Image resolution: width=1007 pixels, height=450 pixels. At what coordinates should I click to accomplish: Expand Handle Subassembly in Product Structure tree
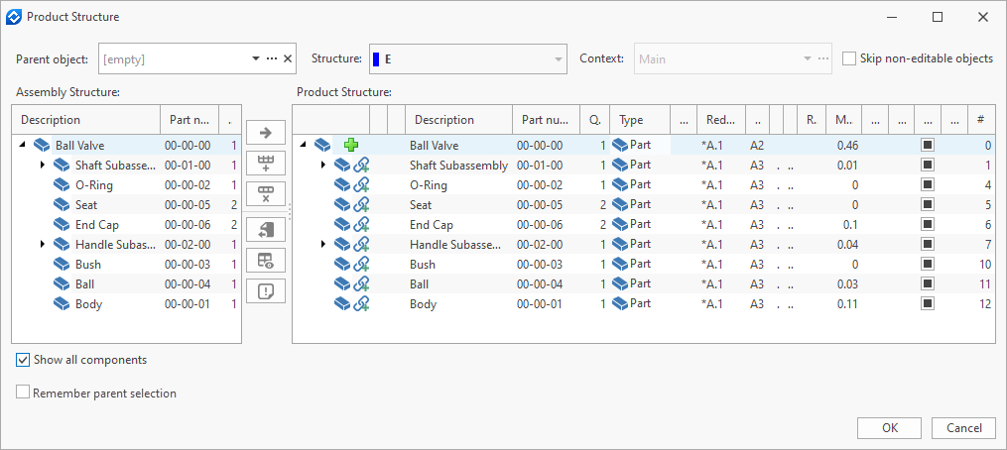pos(323,244)
